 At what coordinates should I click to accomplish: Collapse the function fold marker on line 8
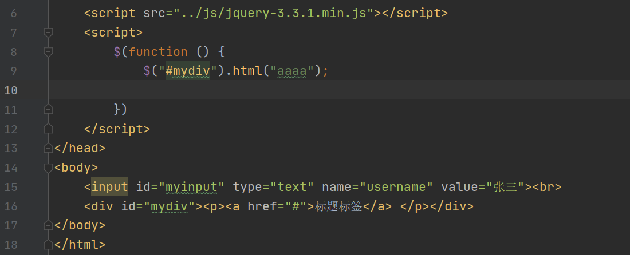click(x=48, y=51)
